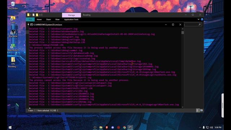Open the volume control in tray
The height and width of the screenshot is (130, 231).
tap(212, 127)
